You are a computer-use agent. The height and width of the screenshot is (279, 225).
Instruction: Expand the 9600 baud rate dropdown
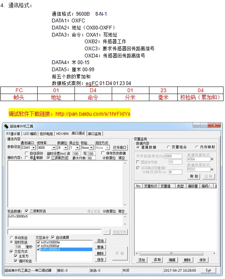point(54,148)
